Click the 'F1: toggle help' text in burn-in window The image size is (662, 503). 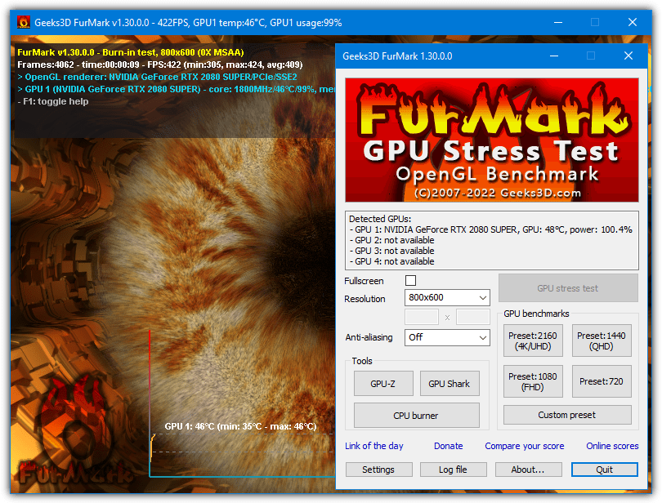[x=53, y=101]
